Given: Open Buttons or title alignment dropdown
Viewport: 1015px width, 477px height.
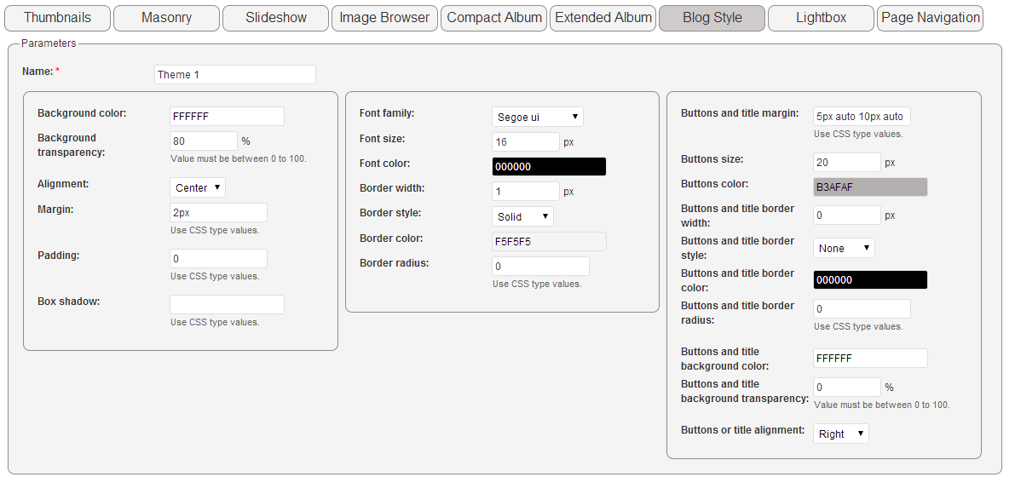Looking at the screenshot, I should coord(841,434).
